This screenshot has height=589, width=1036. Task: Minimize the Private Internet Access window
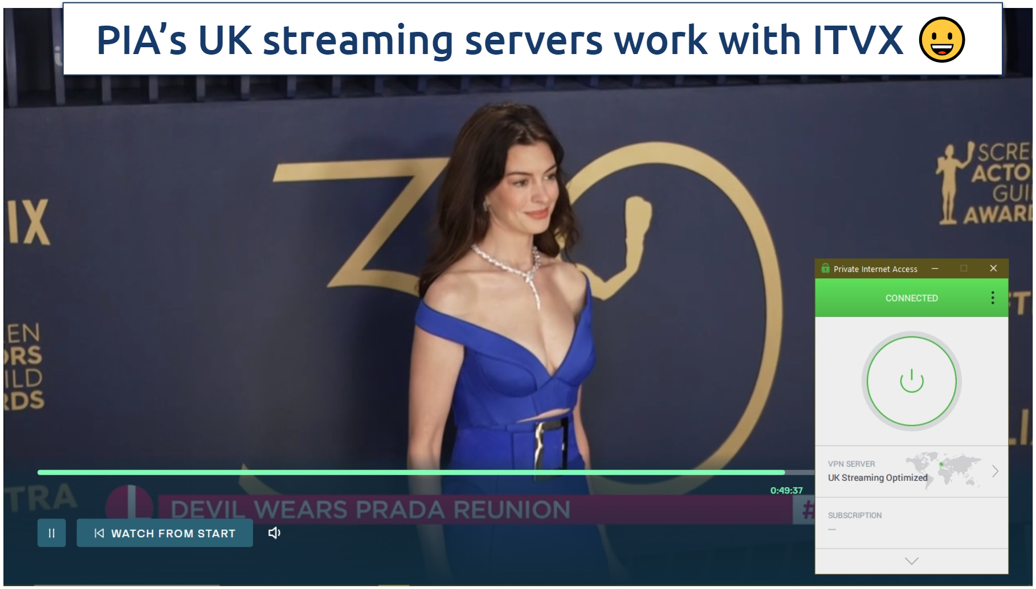(935, 269)
